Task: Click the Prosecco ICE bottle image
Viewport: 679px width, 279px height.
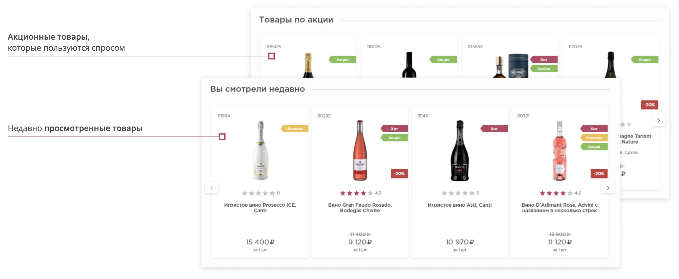Action: pyautogui.click(x=260, y=150)
